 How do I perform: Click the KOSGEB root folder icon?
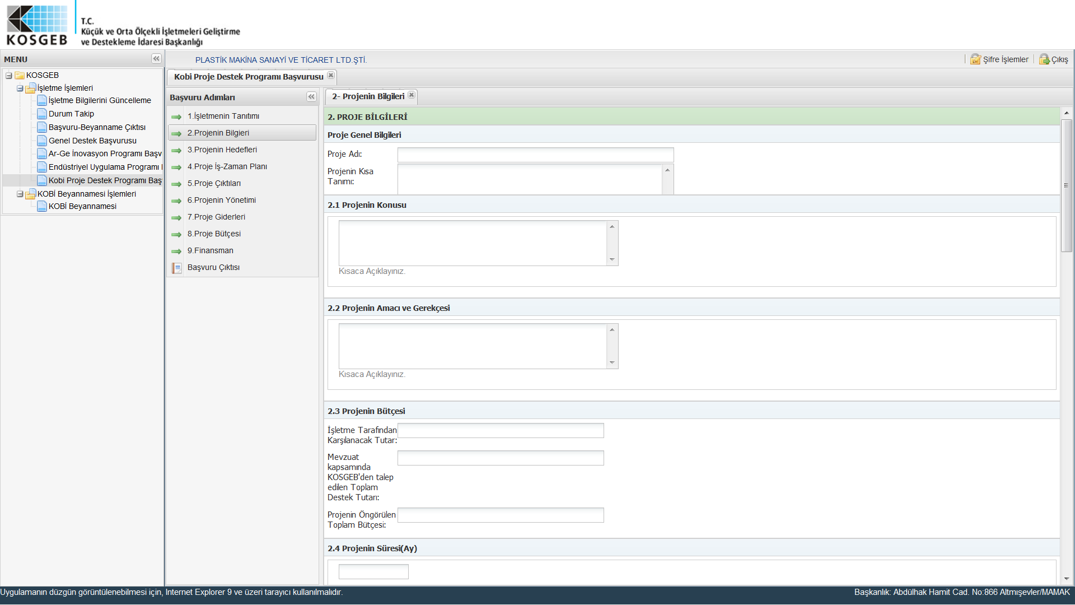[20, 75]
